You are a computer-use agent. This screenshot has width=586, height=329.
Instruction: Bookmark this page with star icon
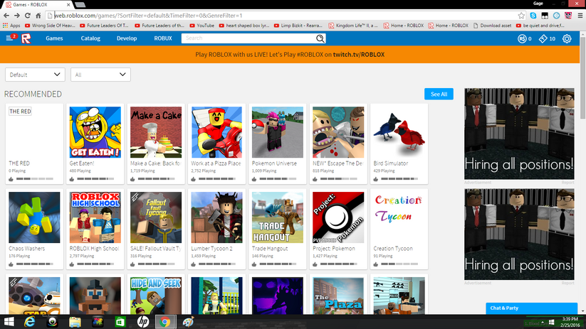pos(521,16)
